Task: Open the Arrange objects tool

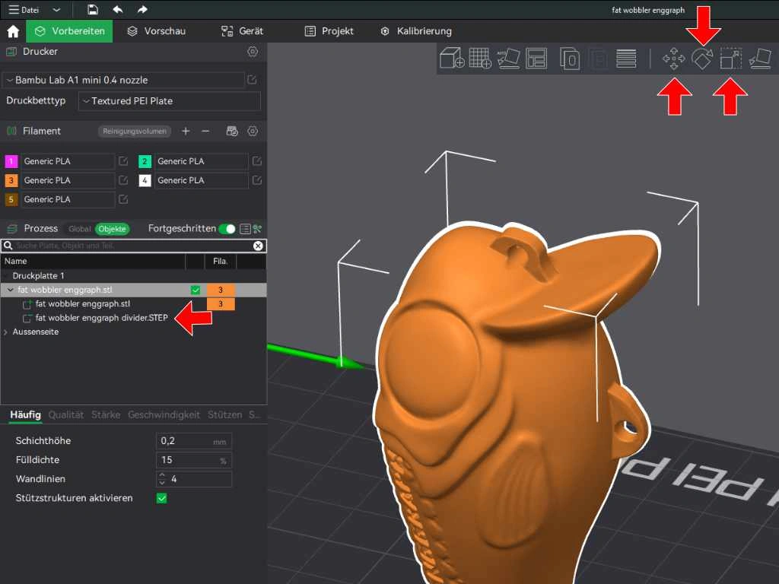Action: (x=536, y=59)
